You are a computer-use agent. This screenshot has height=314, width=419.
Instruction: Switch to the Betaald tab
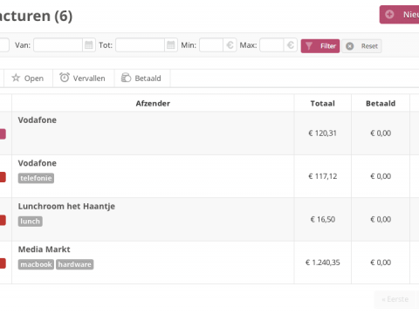coord(142,78)
